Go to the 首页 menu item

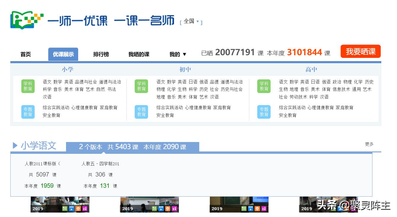click(25, 54)
